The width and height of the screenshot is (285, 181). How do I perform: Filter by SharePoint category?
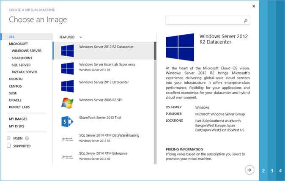[x=22, y=58]
